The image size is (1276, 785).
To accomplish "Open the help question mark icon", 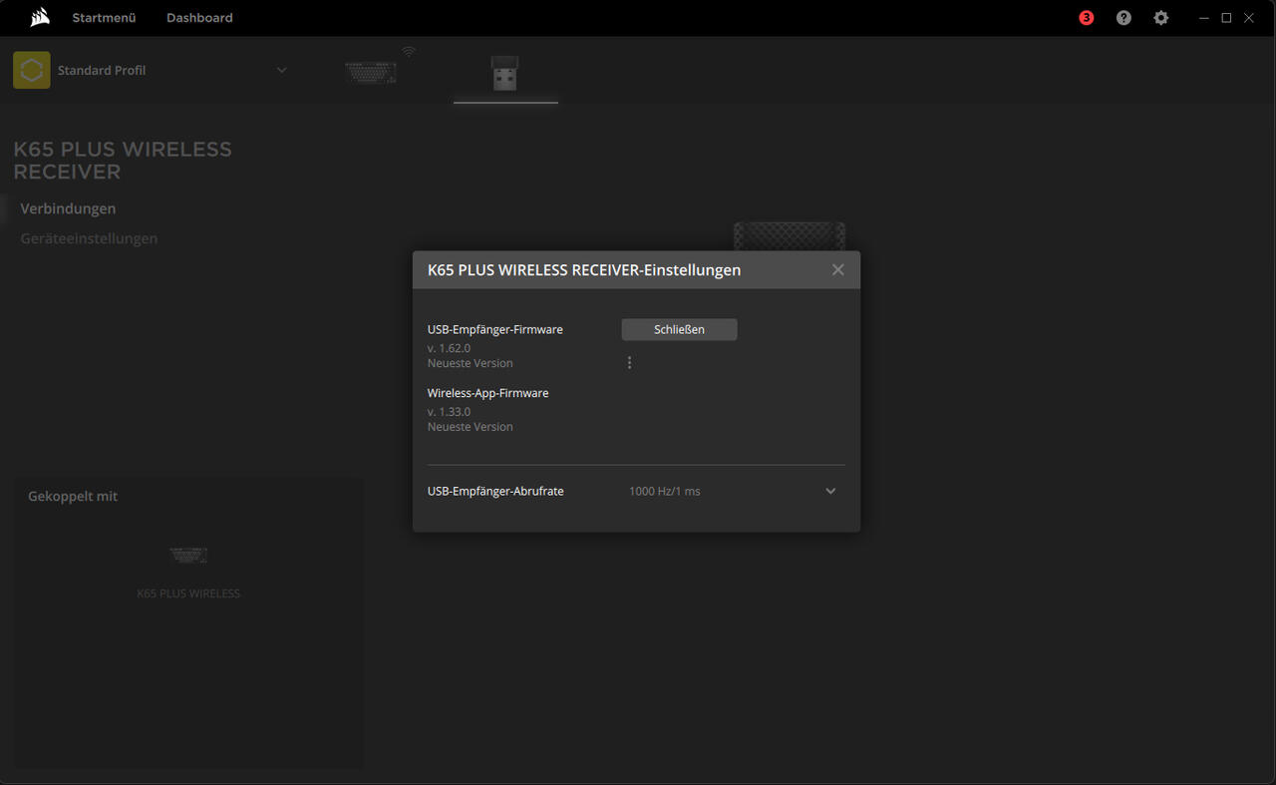I will pos(1123,18).
